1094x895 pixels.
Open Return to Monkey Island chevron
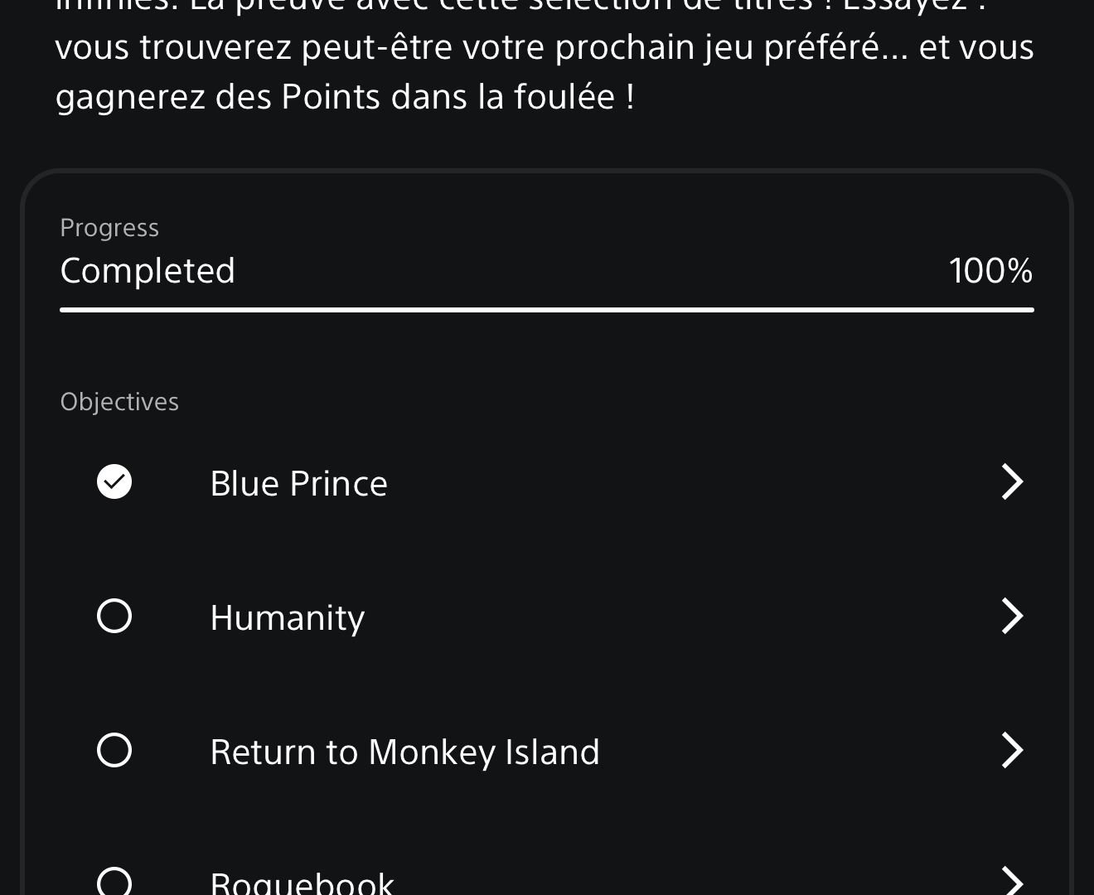(1012, 751)
